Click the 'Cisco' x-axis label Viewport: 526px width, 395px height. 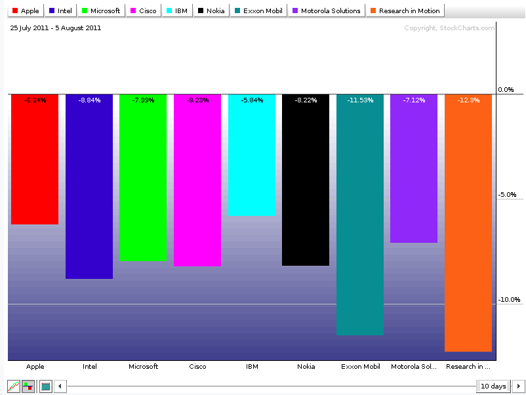[197, 367]
